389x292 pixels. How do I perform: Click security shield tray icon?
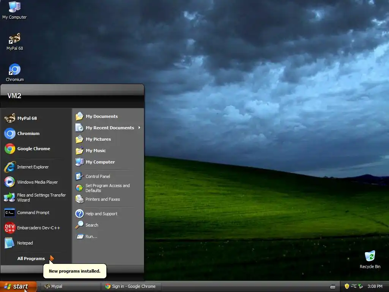(x=347, y=286)
